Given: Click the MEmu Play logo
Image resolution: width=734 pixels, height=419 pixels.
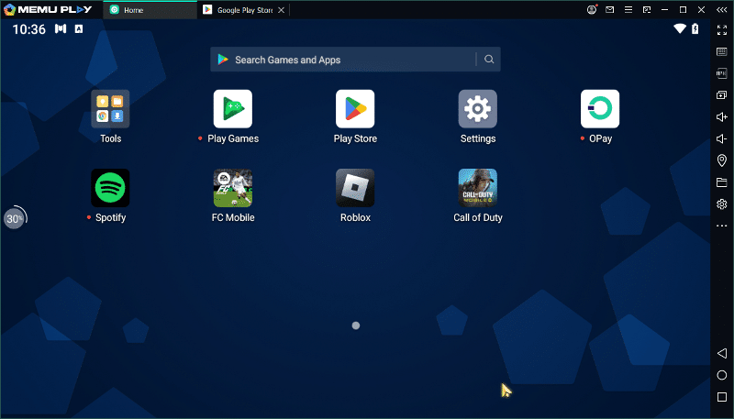Looking at the screenshot, I should click(x=48, y=9).
